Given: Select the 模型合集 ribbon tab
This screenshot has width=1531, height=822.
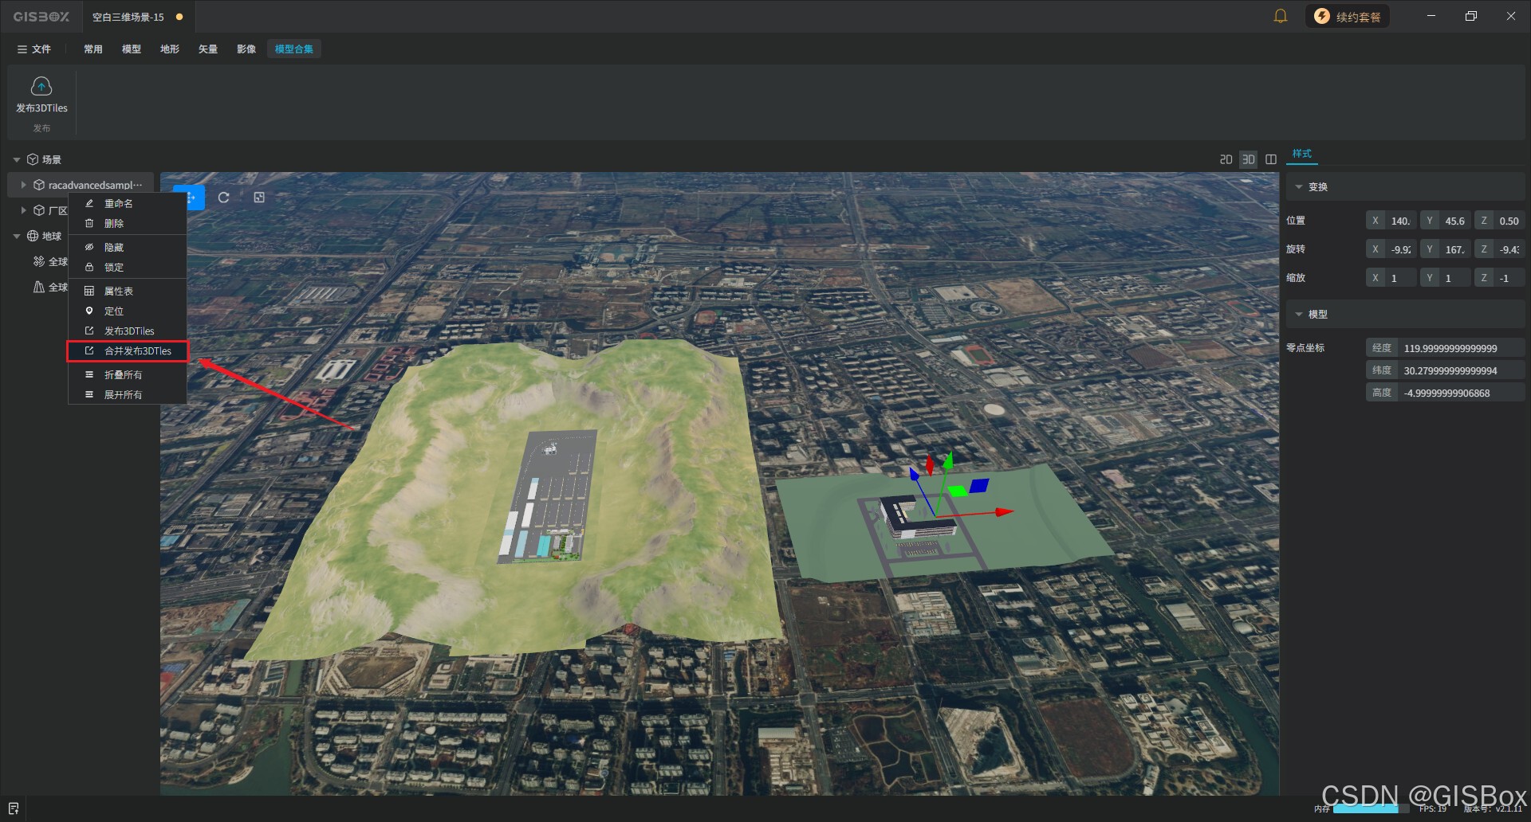Looking at the screenshot, I should pos(294,49).
